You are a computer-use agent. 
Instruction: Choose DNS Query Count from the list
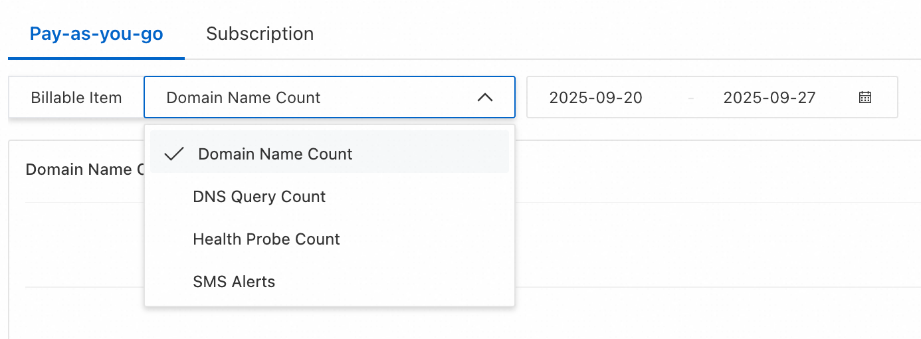tap(259, 197)
